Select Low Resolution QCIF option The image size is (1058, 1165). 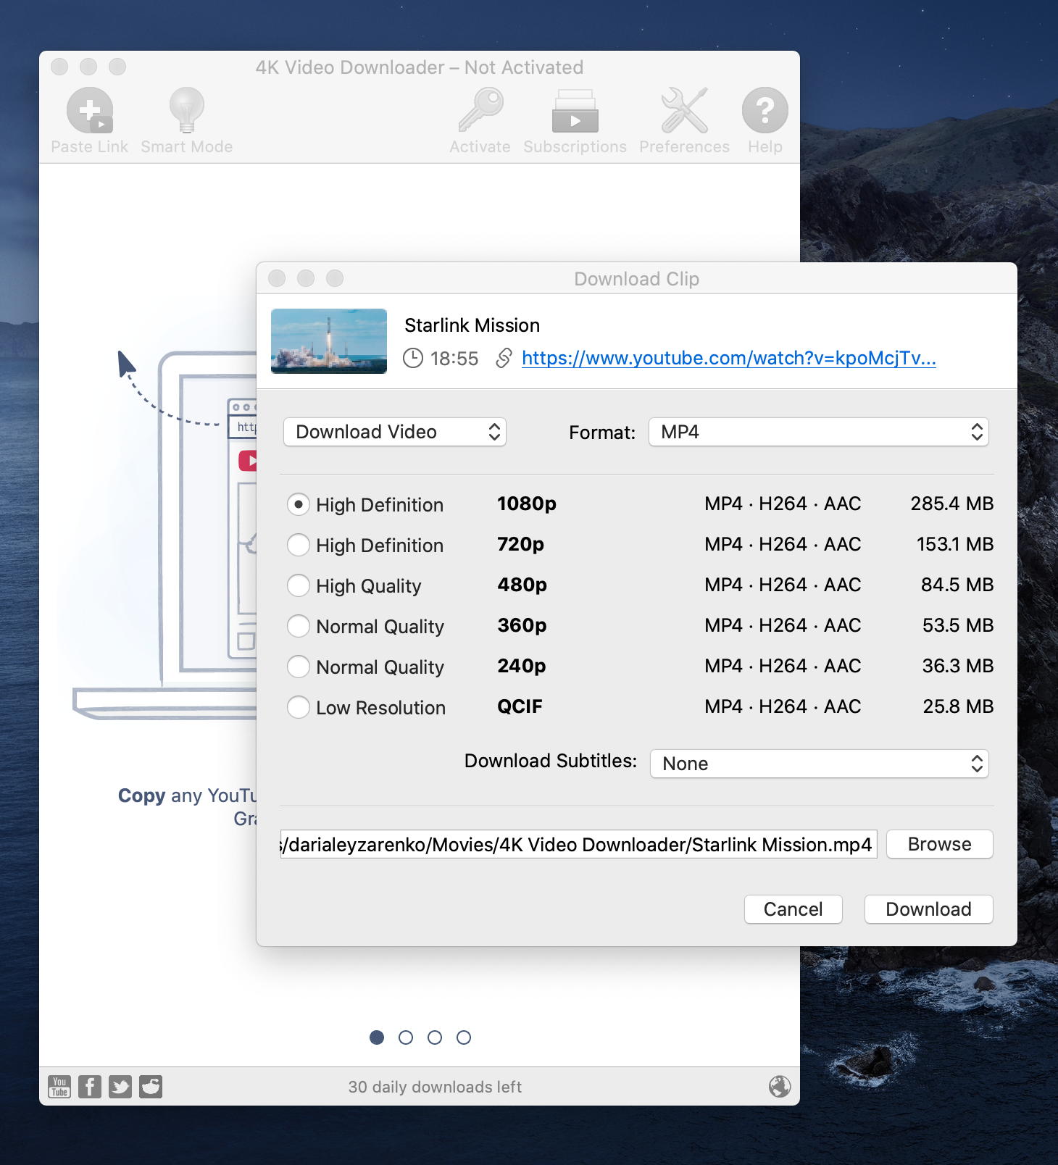pyautogui.click(x=299, y=707)
